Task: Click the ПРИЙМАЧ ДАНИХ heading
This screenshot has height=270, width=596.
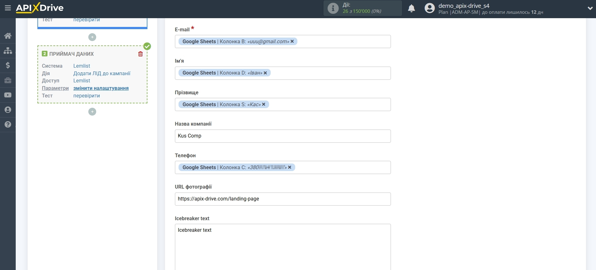Action: 71,54
